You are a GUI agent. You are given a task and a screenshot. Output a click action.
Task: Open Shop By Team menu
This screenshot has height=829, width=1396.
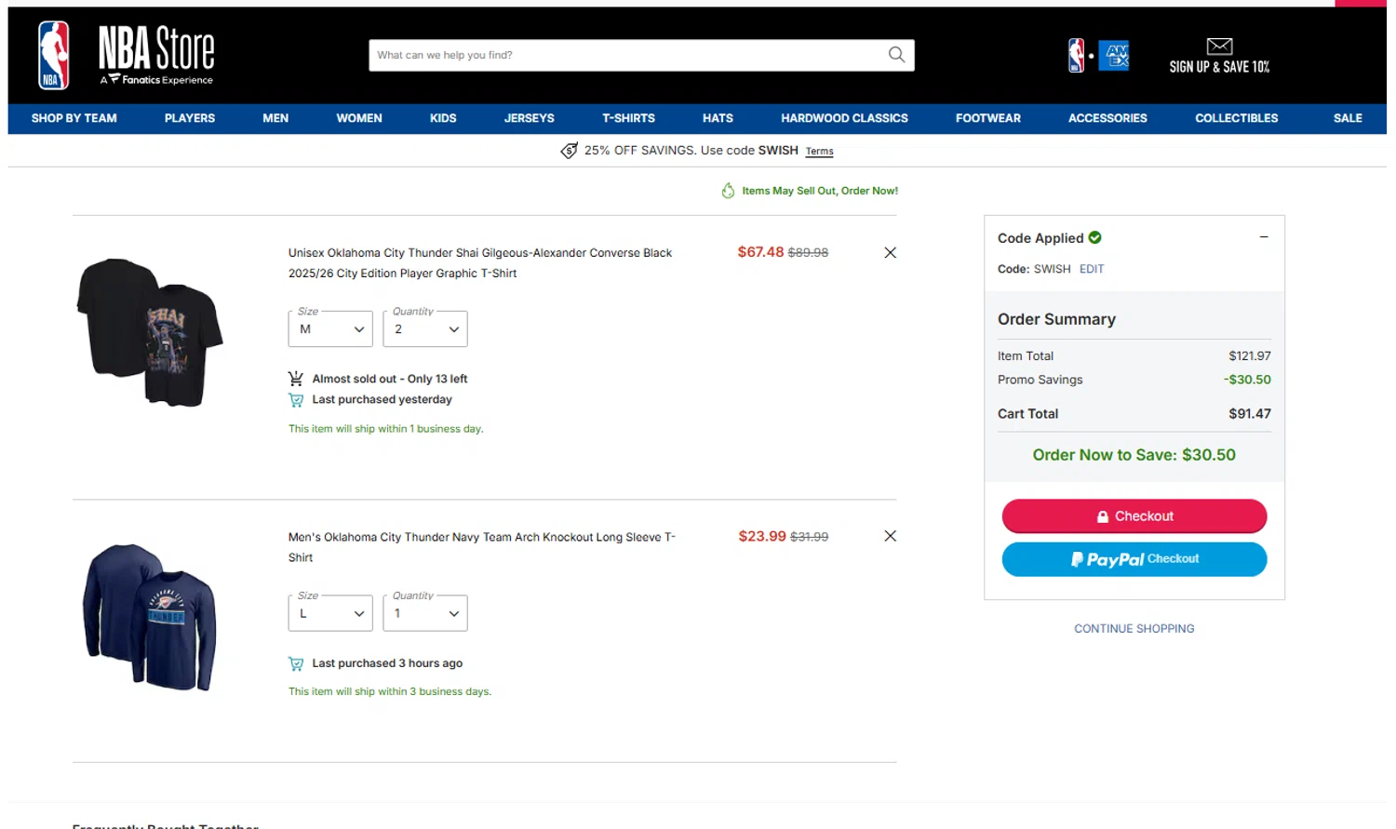click(74, 118)
